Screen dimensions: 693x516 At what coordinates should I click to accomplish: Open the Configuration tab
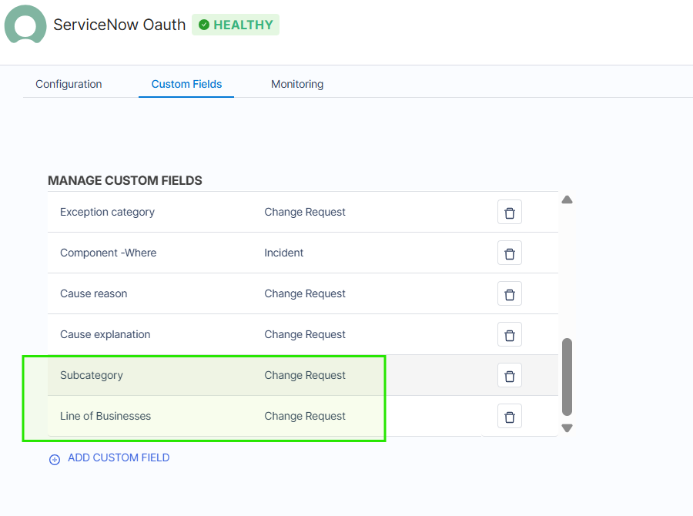[69, 84]
